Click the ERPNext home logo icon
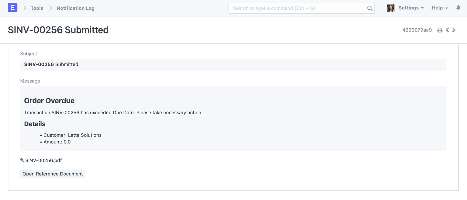 coord(12,7)
